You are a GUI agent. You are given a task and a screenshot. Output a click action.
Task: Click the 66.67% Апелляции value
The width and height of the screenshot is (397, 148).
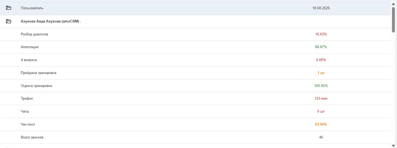[x=321, y=47]
